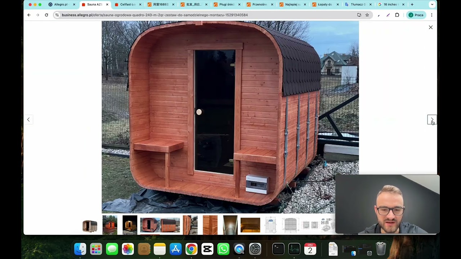Click the address bar URL

155,15
